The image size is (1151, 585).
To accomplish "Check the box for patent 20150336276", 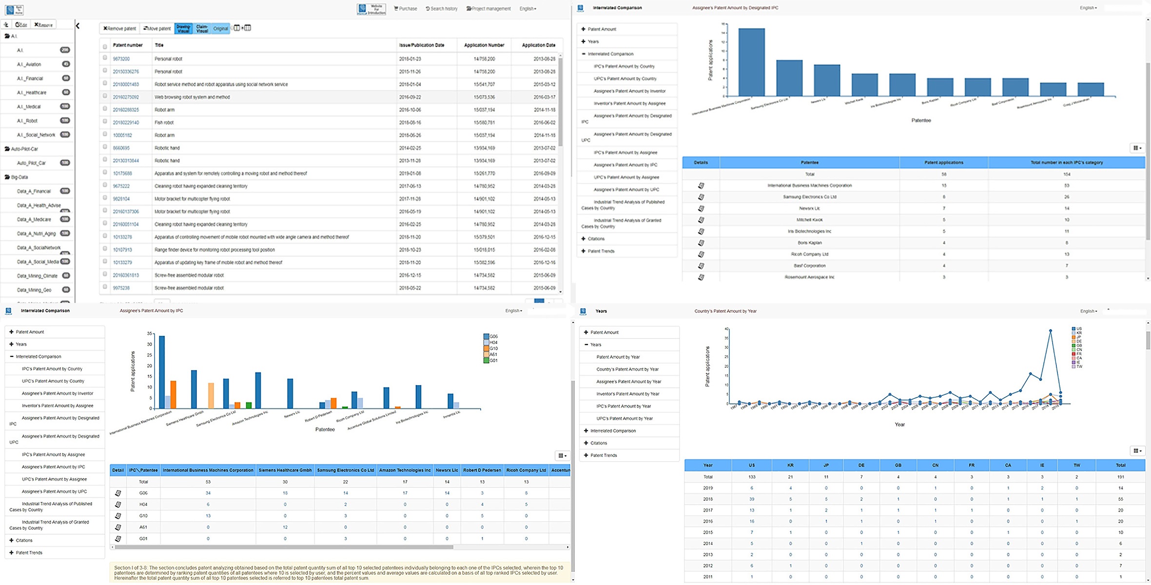I will tap(105, 71).
